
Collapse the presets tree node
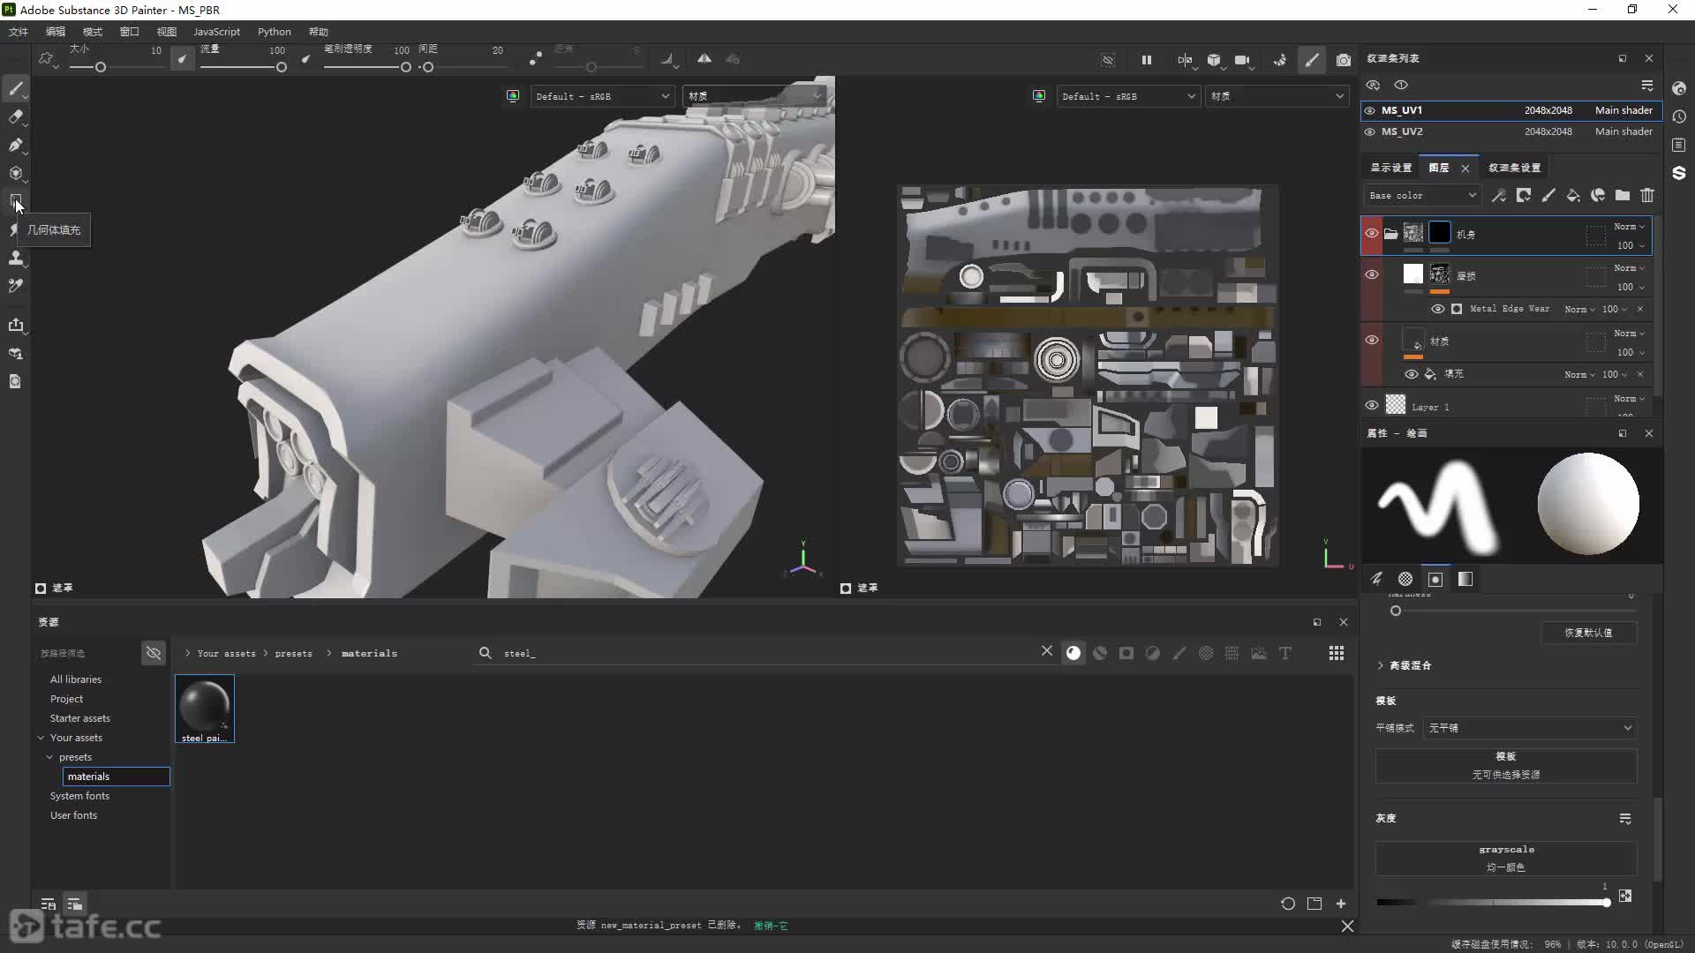(49, 757)
